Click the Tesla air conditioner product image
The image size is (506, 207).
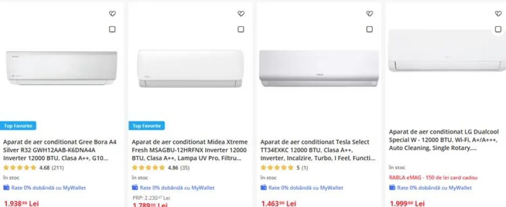pyautogui.click(x=319, y=68)
